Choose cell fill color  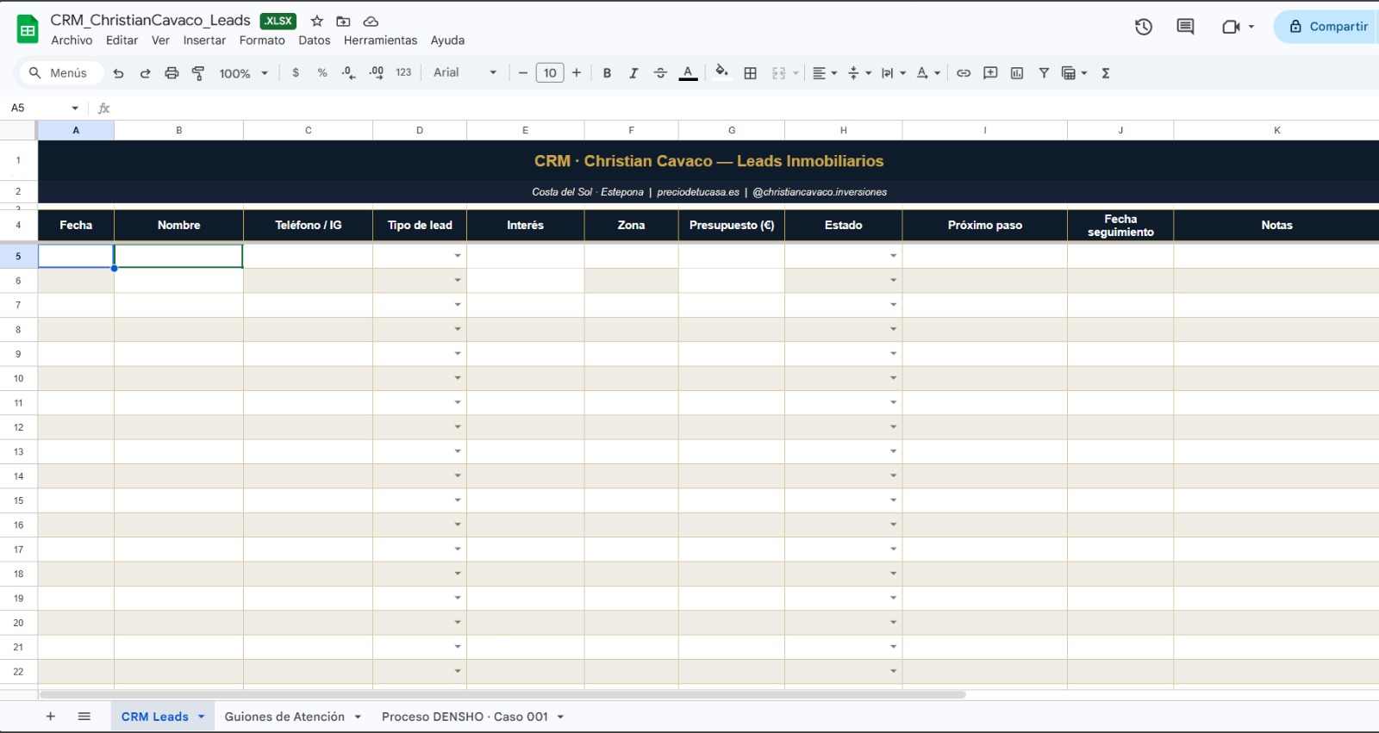point(722,72)
